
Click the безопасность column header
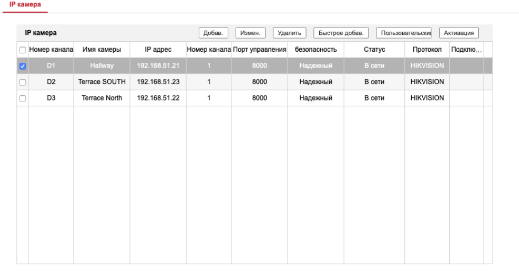click(x=316, y=49)
